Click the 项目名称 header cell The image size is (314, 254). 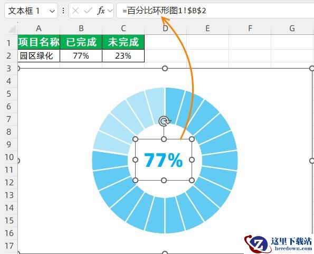tap(39, 42)
